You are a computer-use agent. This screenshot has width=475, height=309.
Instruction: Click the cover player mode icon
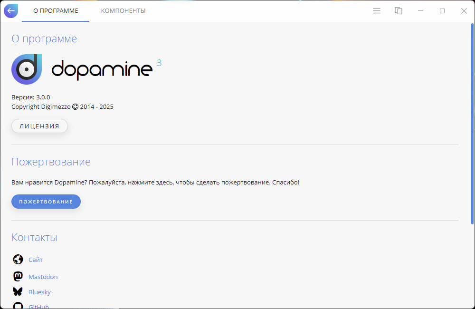pyautogui.click(x=399, y=11)
